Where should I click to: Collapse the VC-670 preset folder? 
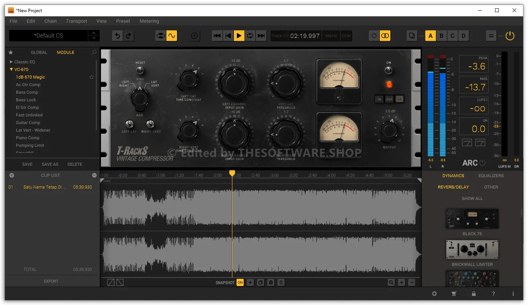[11, 69]
